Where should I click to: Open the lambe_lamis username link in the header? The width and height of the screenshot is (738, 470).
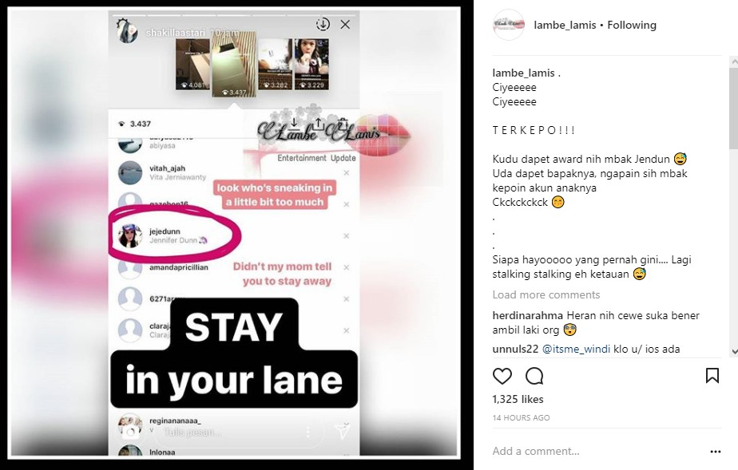point(565,25)
